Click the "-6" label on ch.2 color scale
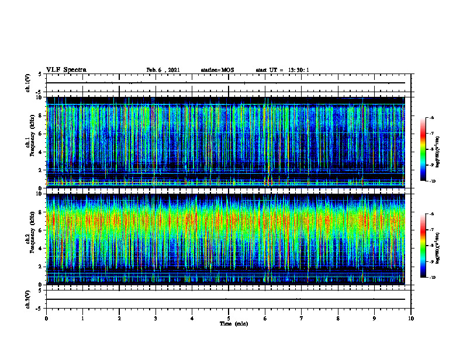 click(432, 214)
